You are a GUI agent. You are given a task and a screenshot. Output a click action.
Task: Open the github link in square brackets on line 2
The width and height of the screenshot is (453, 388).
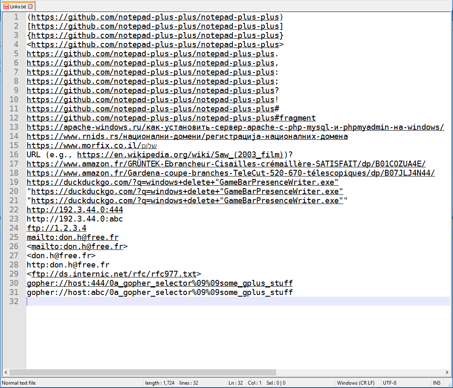pyautogui.click(x=155, y=26)
